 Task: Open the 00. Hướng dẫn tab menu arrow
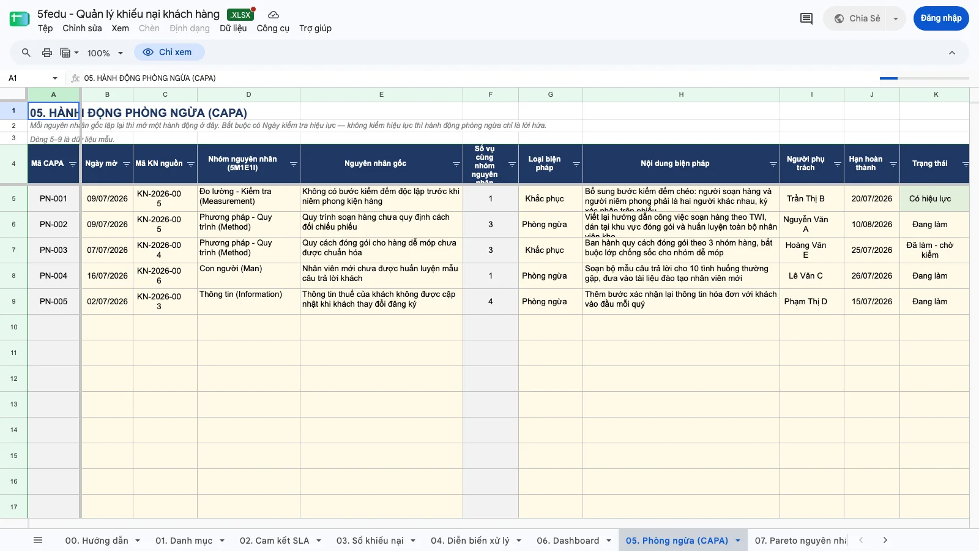pos(138,541)
